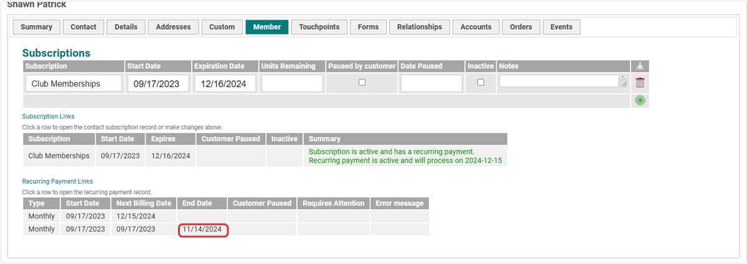Click the Error message column header
The height and width of the screenshot is (264, 747).
(x=400, y=204)
